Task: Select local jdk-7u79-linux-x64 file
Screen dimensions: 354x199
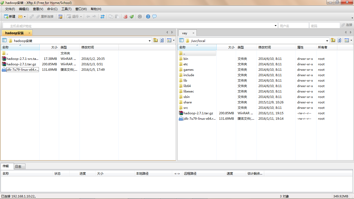Action: 20,70
